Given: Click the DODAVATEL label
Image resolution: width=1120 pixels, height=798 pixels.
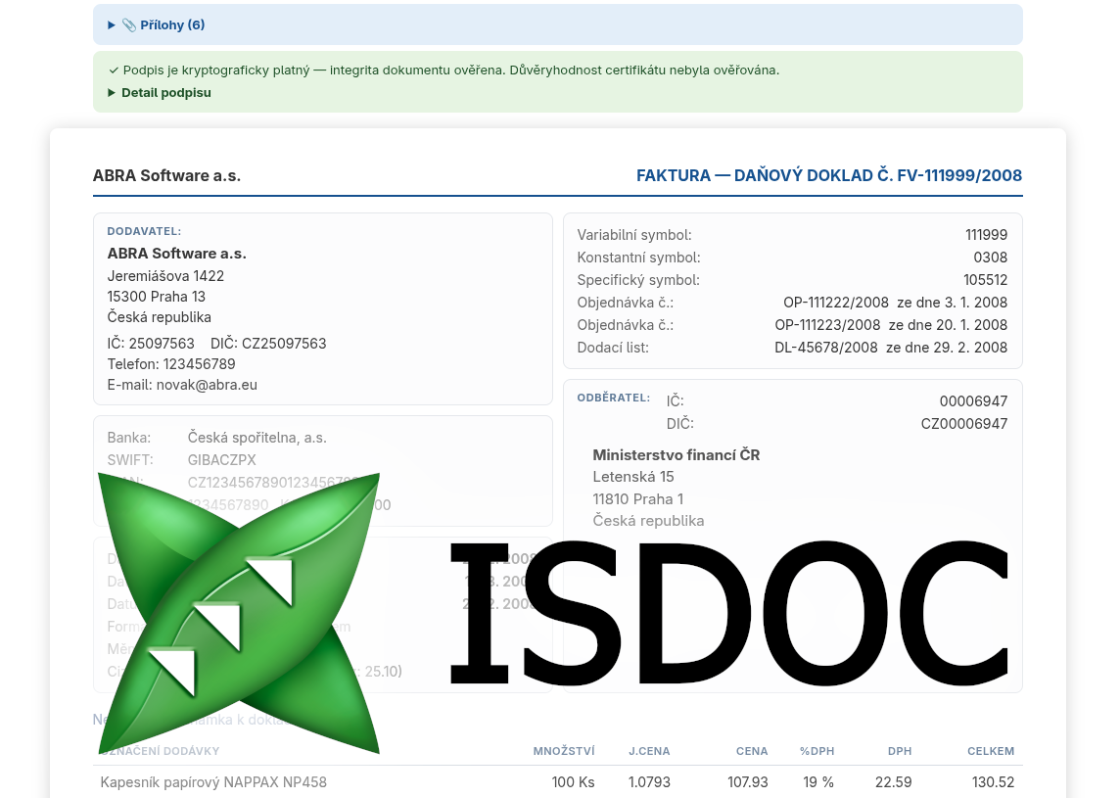Looking at the screenshot, I should [144, 231].
